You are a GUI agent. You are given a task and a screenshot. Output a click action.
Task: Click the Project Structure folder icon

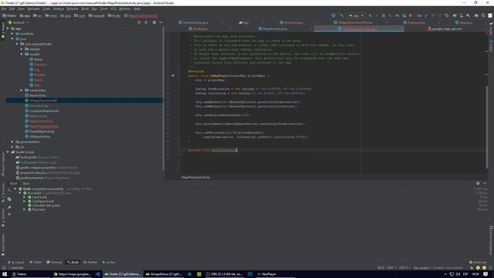click(477, 15)
